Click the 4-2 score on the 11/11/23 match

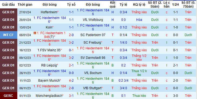click(71, 81)
